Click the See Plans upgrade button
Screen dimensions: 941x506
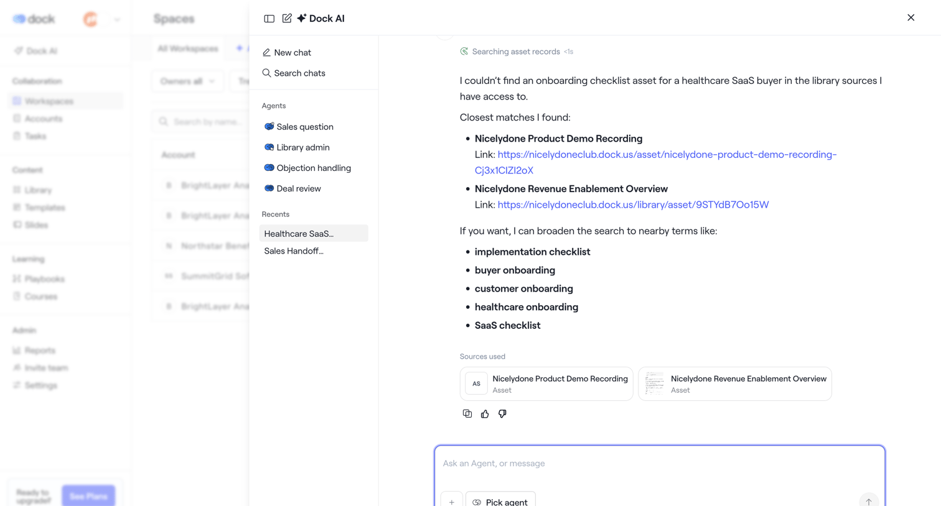click(88, 496)
